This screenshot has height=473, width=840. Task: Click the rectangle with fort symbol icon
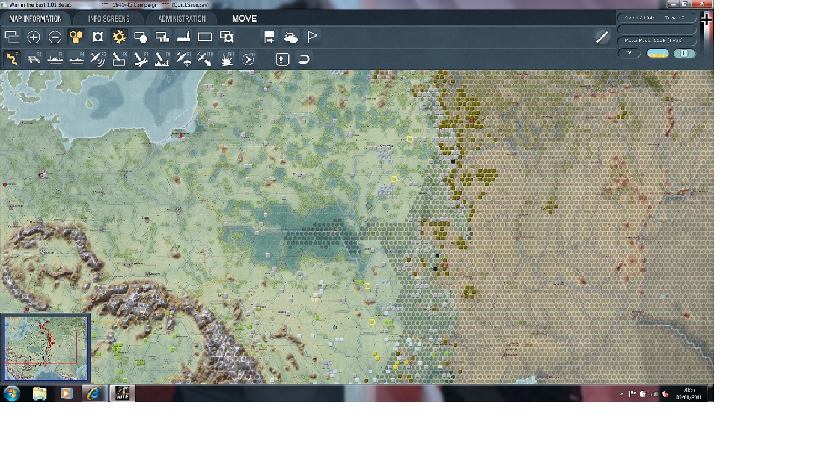pyautogui.click(x=227, y=37)
